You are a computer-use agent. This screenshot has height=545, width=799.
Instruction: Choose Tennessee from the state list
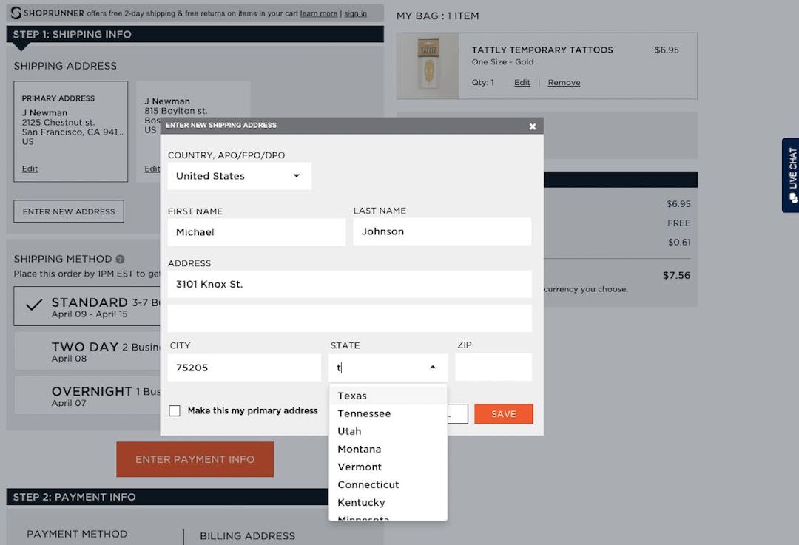pyautogui.click(x=364, y=413)
